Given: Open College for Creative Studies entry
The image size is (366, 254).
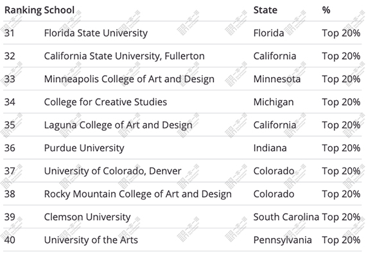Looking at the screenshot, I should point(105,102).
